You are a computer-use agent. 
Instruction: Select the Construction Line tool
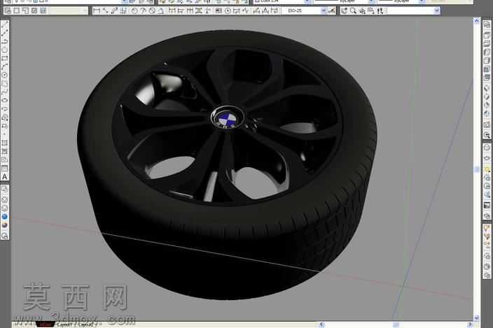(5, 34)
